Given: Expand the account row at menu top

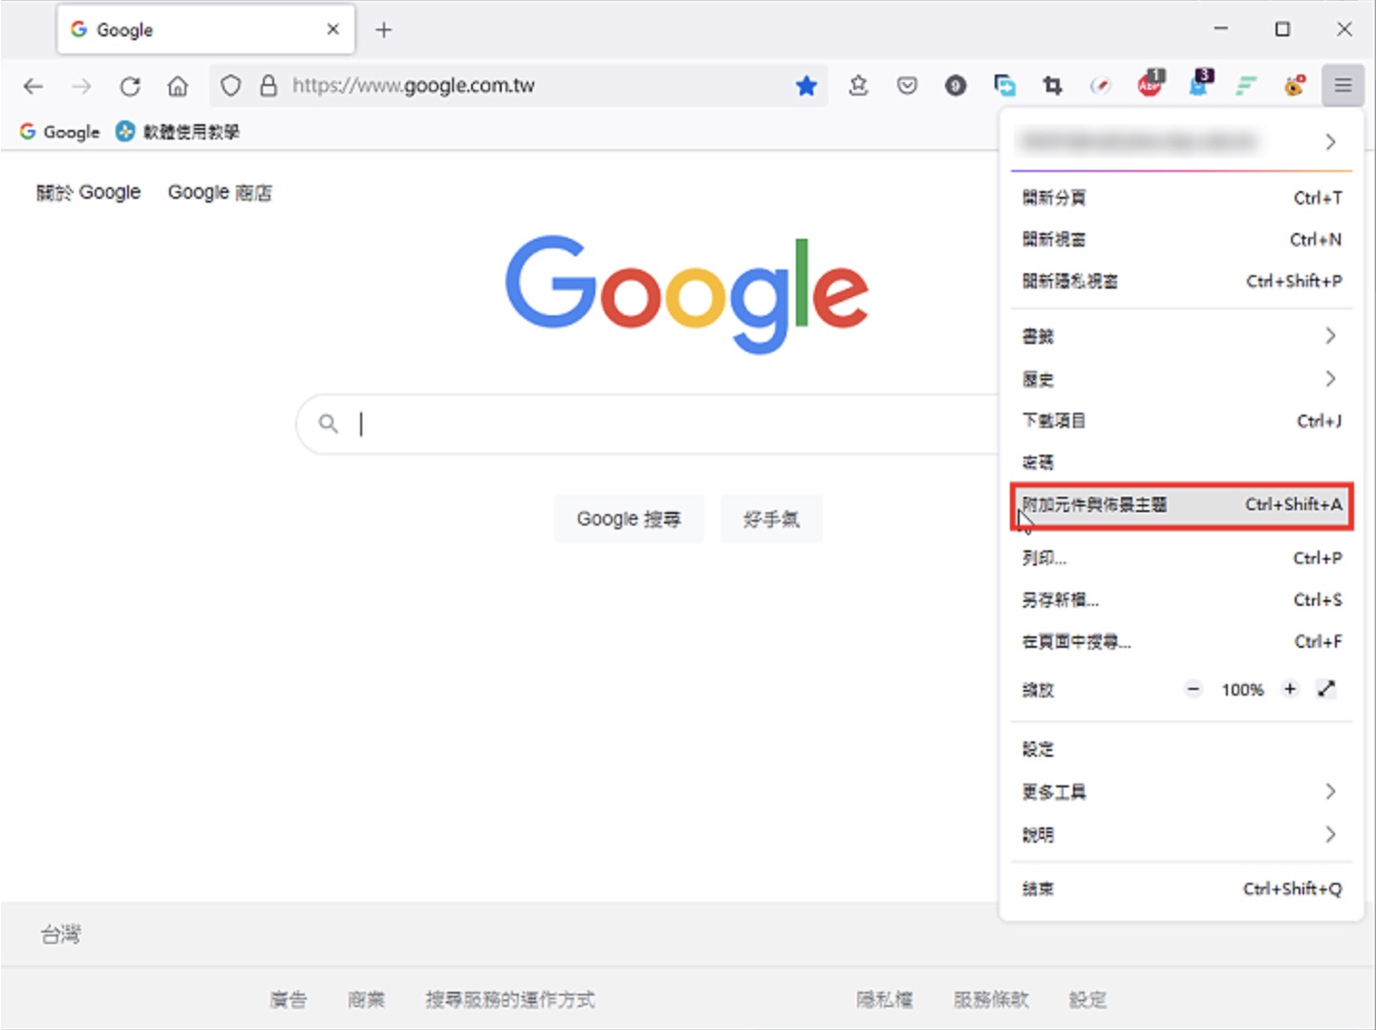Looking at the screenshot, I should click(1182, 142).
